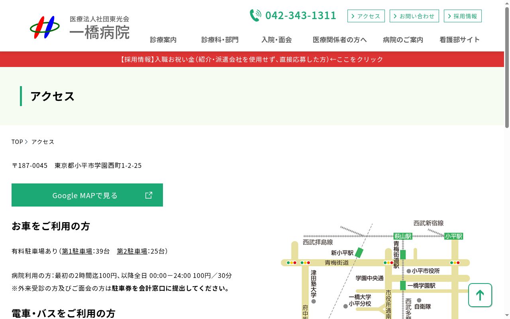Open the 病院のご案内 menu

point(403,39)
